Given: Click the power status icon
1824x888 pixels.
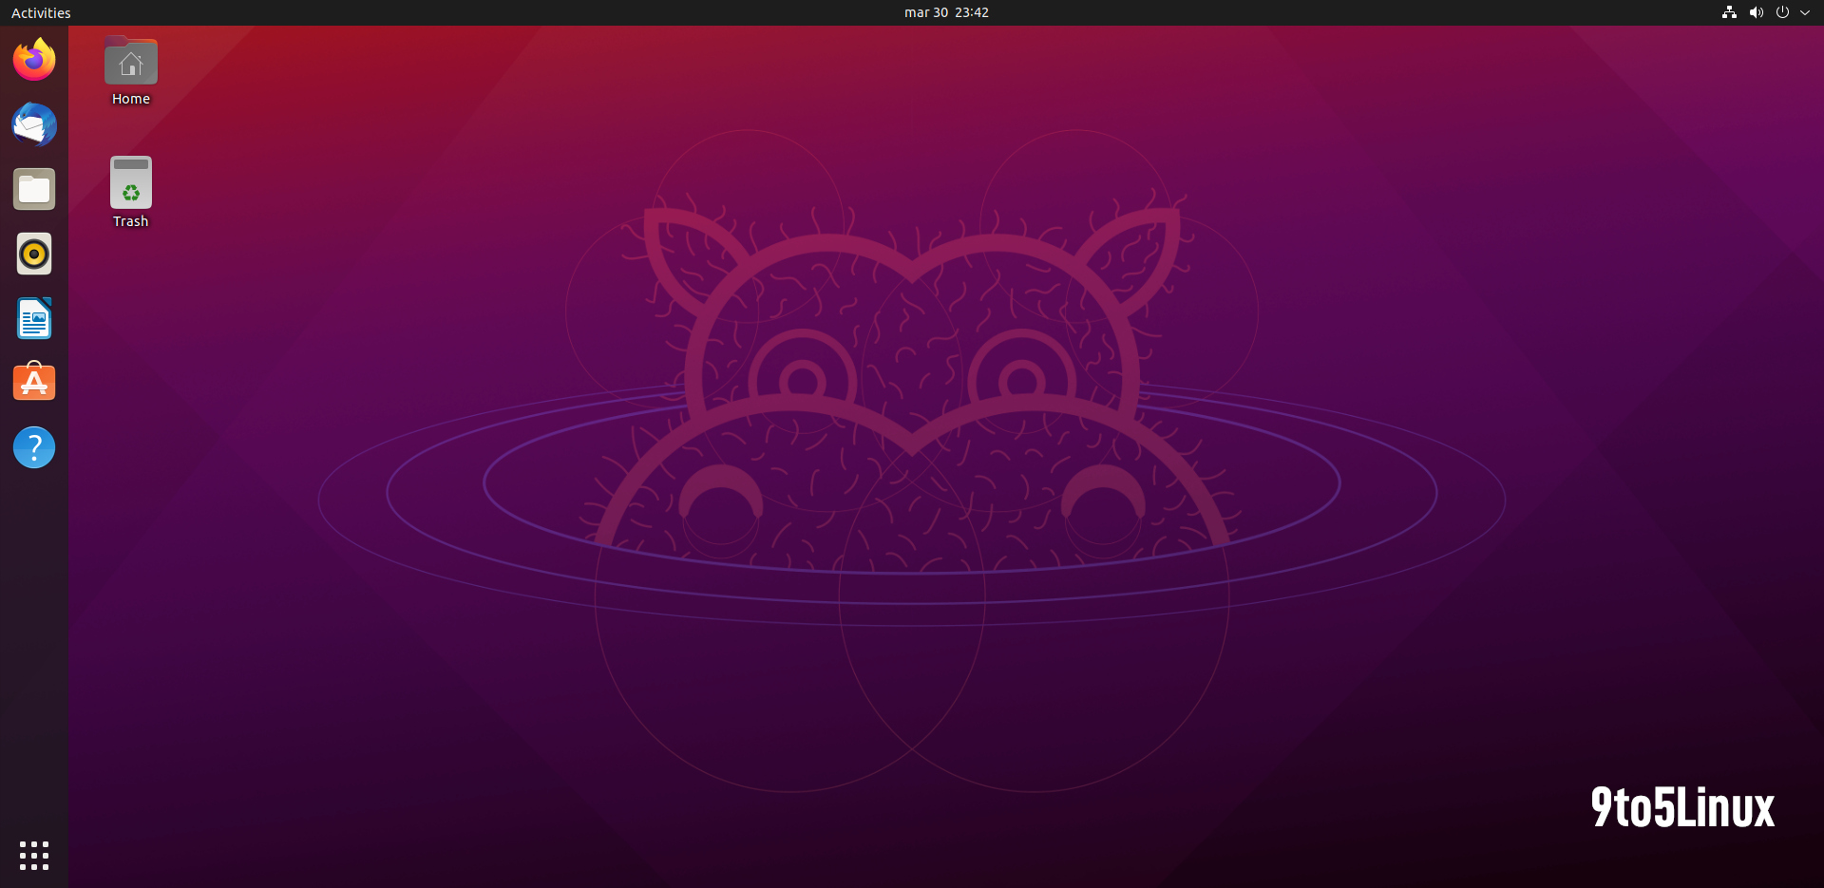Looking at the screenshot, I should (x=1783, y=12).
